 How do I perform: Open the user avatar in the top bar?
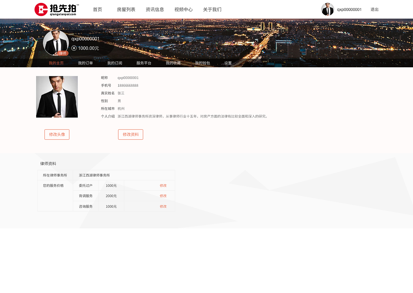327,9
